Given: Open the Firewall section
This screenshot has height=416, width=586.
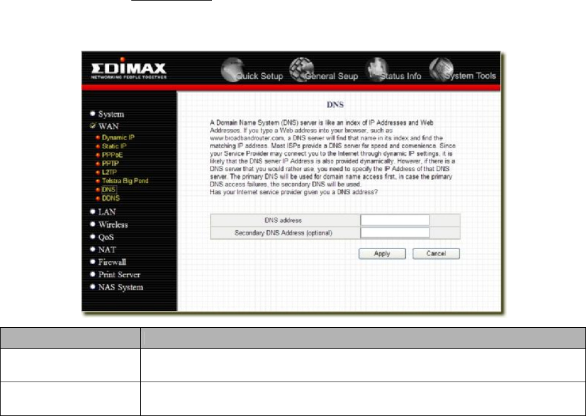Looking at the screenshot, I should coord(112,262).
